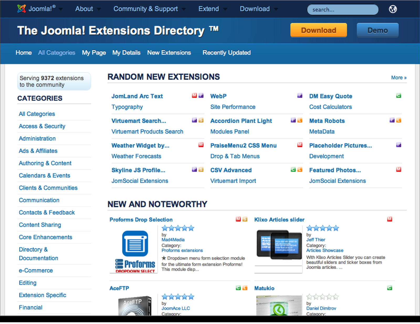Open the Core Enhancements category
The image size is (420, 324).
tap(45, 237)
